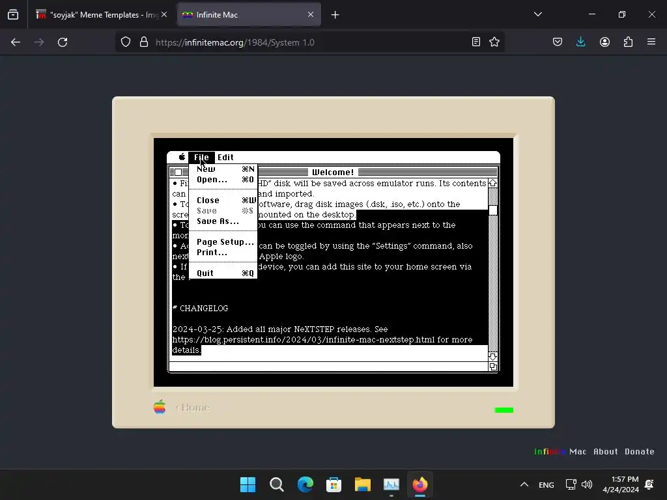Reload the current page
This screenshot has width=667, height=500.
[63, 42]
